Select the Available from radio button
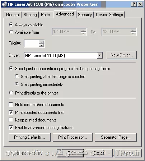The image size is (145, 161). 11,32
